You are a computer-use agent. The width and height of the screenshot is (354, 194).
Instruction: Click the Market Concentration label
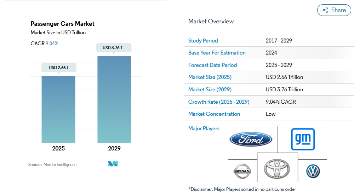point(214,114)
